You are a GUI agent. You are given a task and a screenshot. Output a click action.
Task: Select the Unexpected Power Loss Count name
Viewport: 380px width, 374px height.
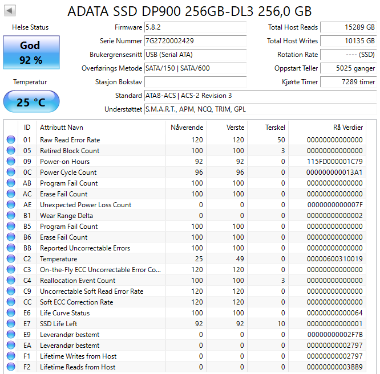tap(86, 205)
